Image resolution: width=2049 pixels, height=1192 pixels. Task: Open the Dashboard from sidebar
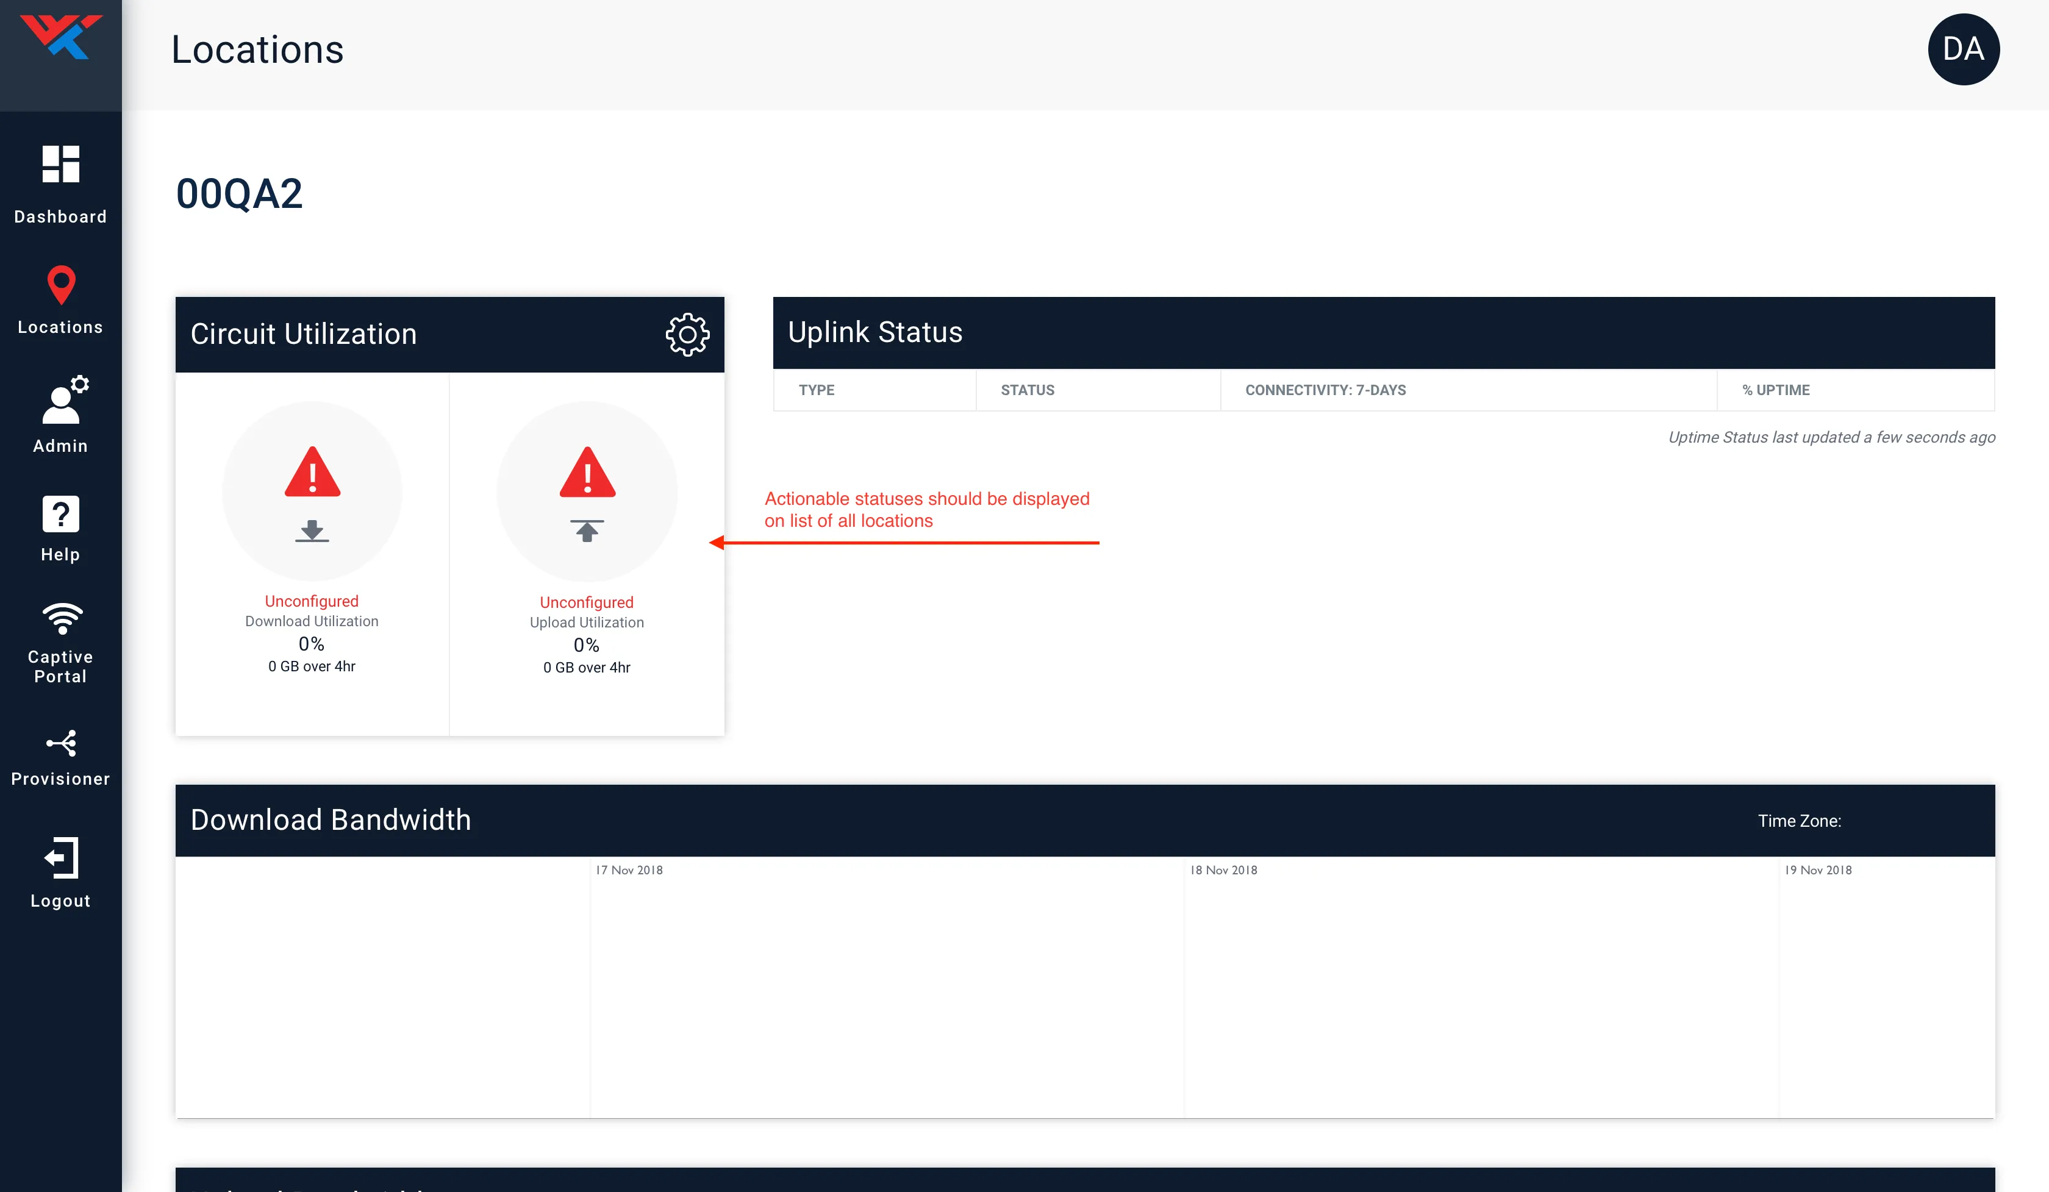61,164
